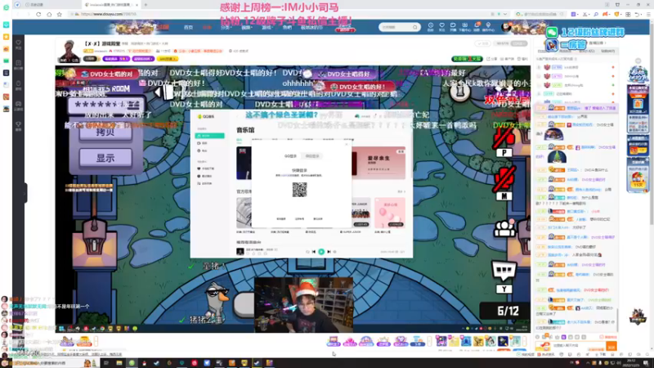Close the QQ Music login dialog

[346, 145]
